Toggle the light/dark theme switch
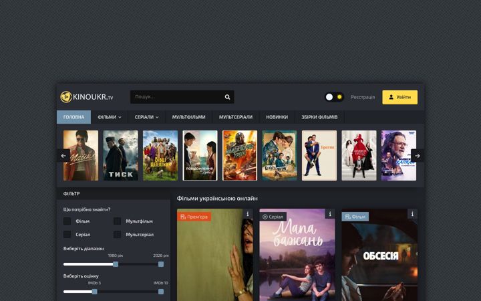This screenshot has height=301, width=481. click(x=334, y=97)
